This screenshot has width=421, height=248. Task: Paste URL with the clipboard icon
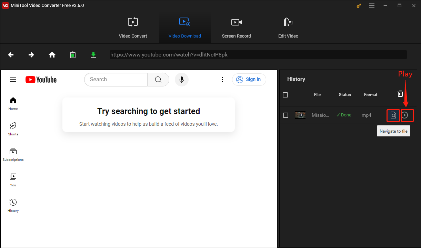point(73,55)
